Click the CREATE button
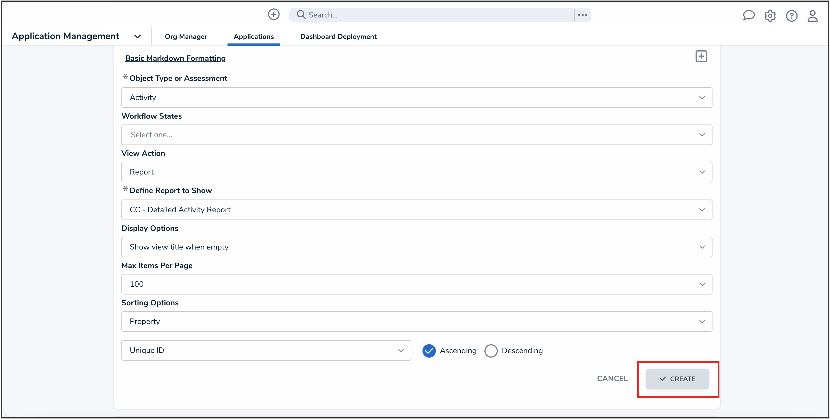The image size is (830, 419). tap(677, 379)
